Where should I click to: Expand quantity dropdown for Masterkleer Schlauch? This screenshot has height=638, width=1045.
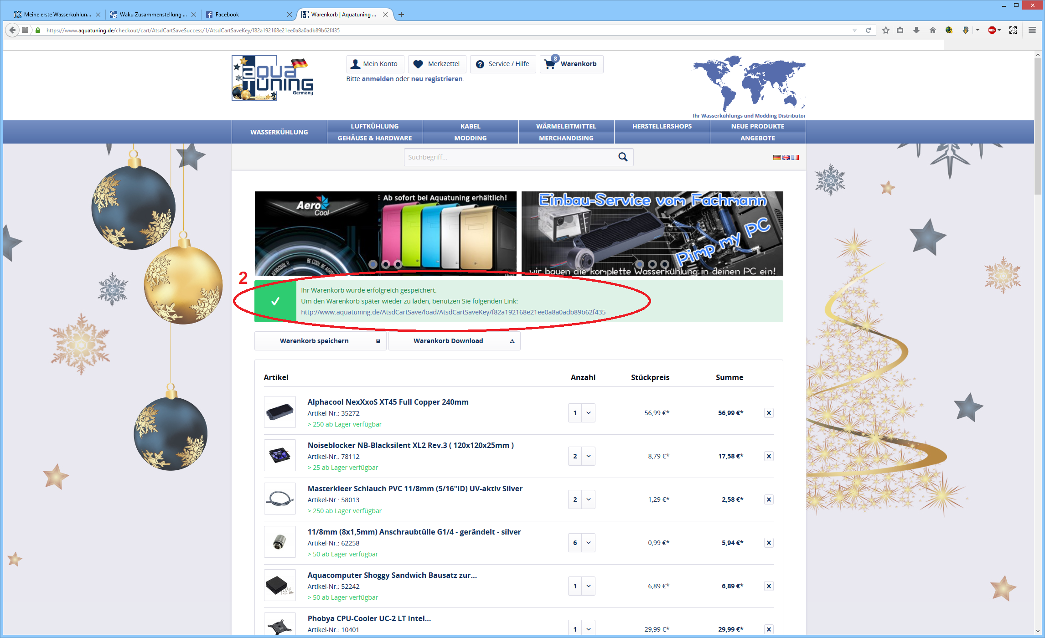(588, 499)
